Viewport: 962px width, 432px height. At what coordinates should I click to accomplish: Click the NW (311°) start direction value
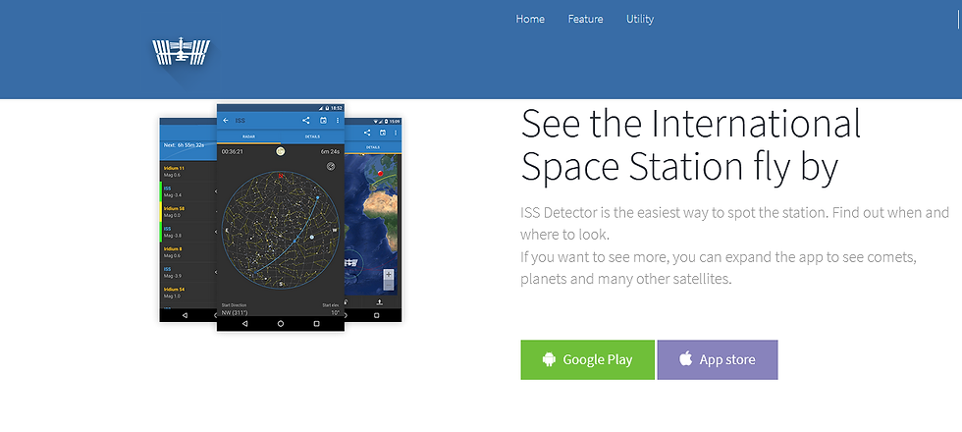235,312
